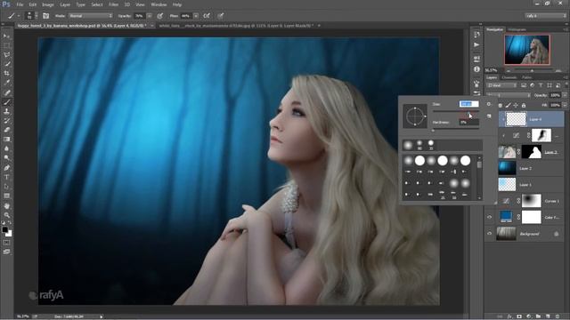
Task: Select the History Brush tool
Action: 6,121
